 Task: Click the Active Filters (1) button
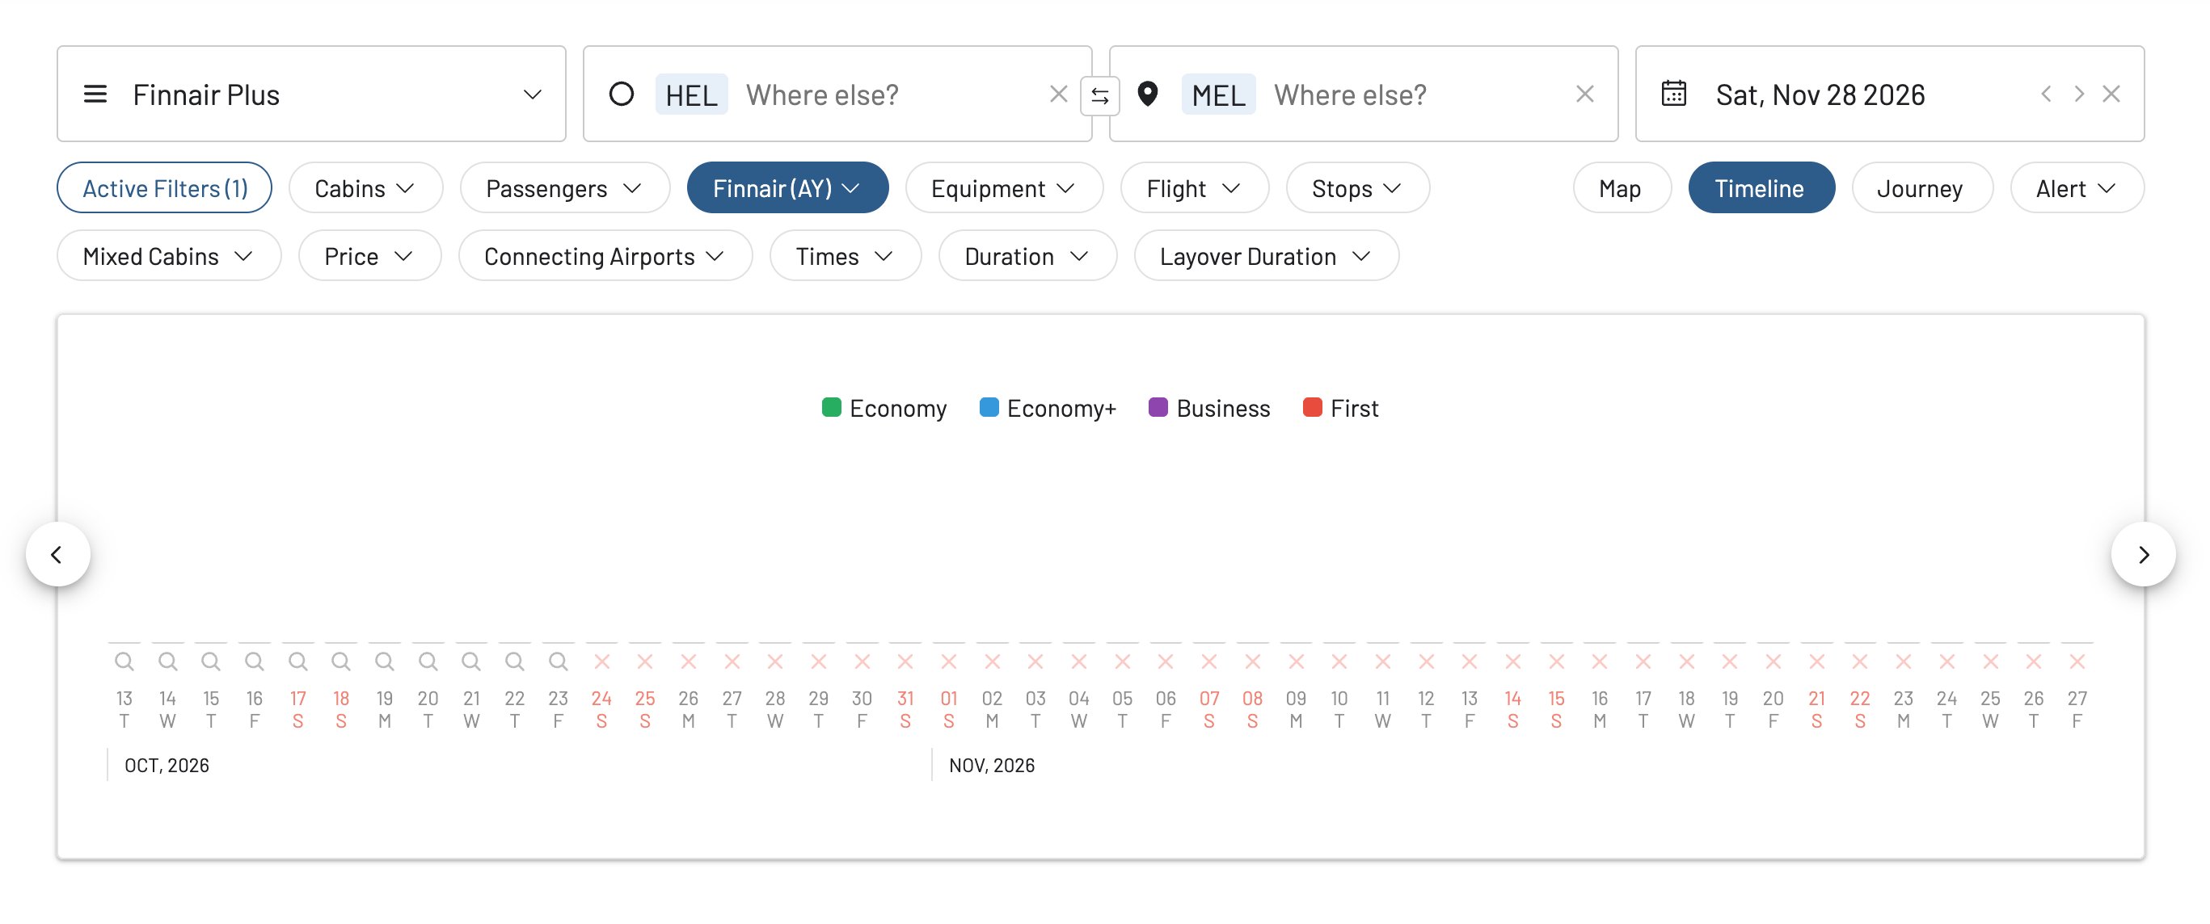coord(164,187)
